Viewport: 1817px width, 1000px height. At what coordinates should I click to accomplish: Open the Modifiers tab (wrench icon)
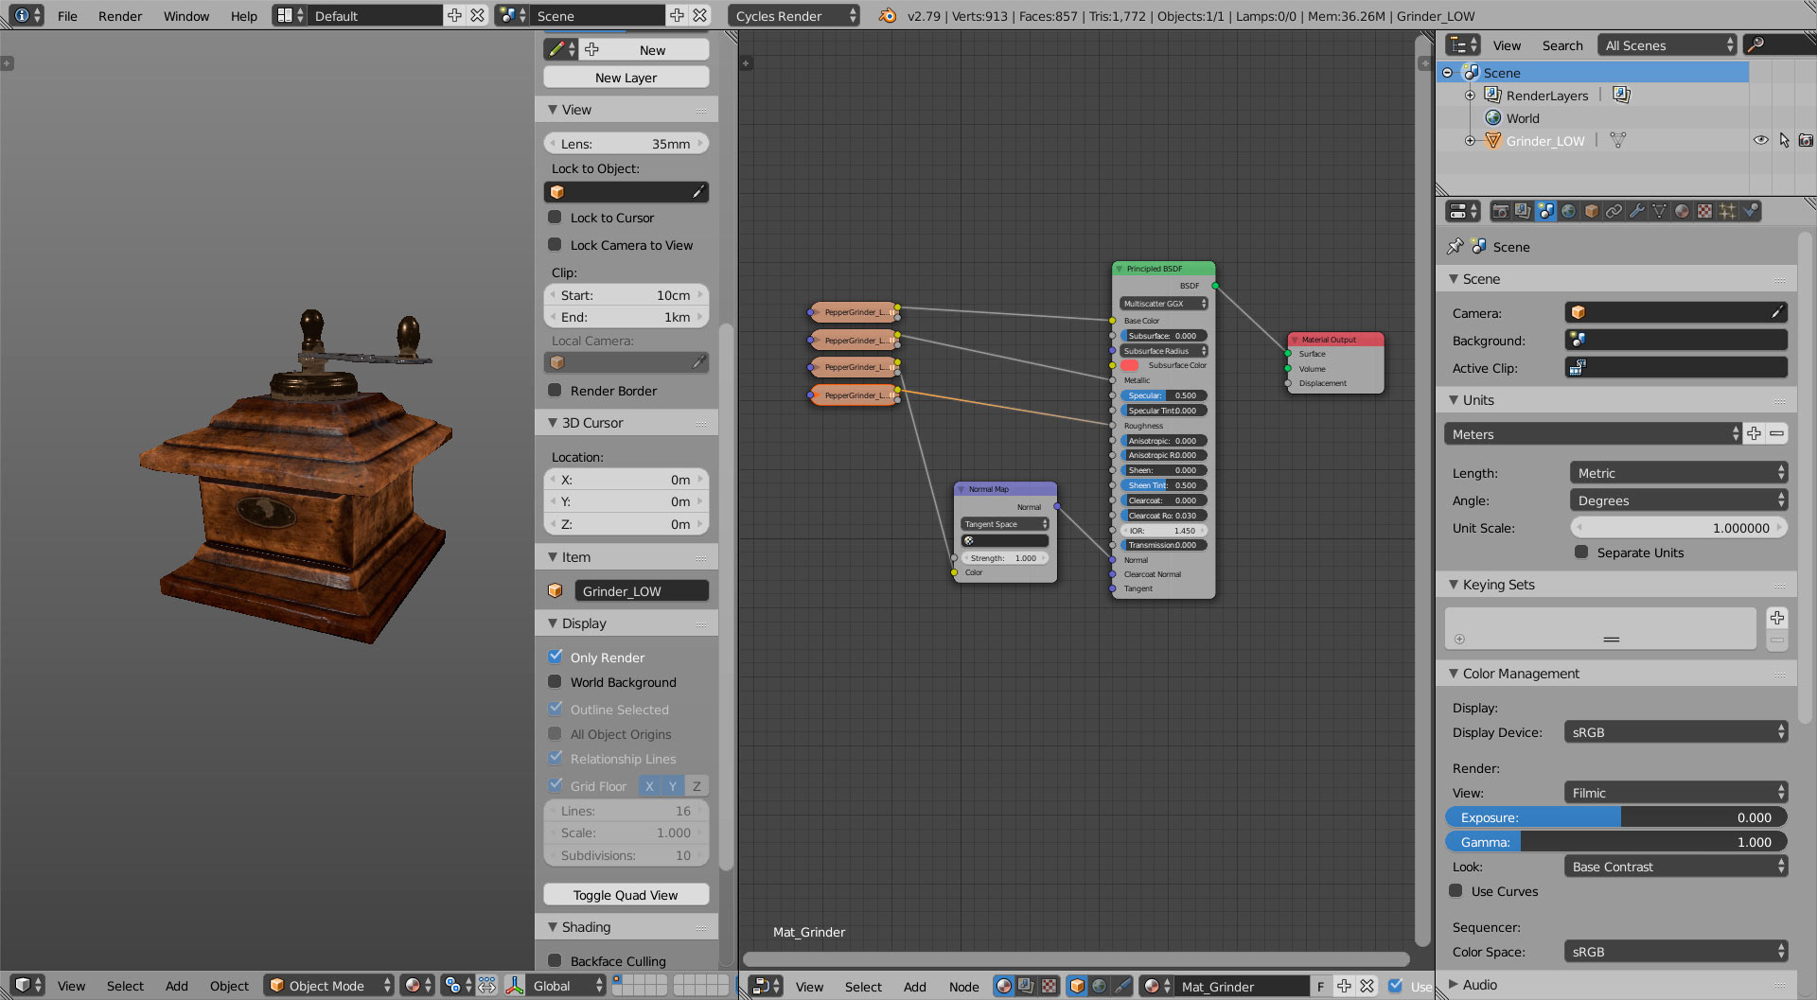point(1637,211)
